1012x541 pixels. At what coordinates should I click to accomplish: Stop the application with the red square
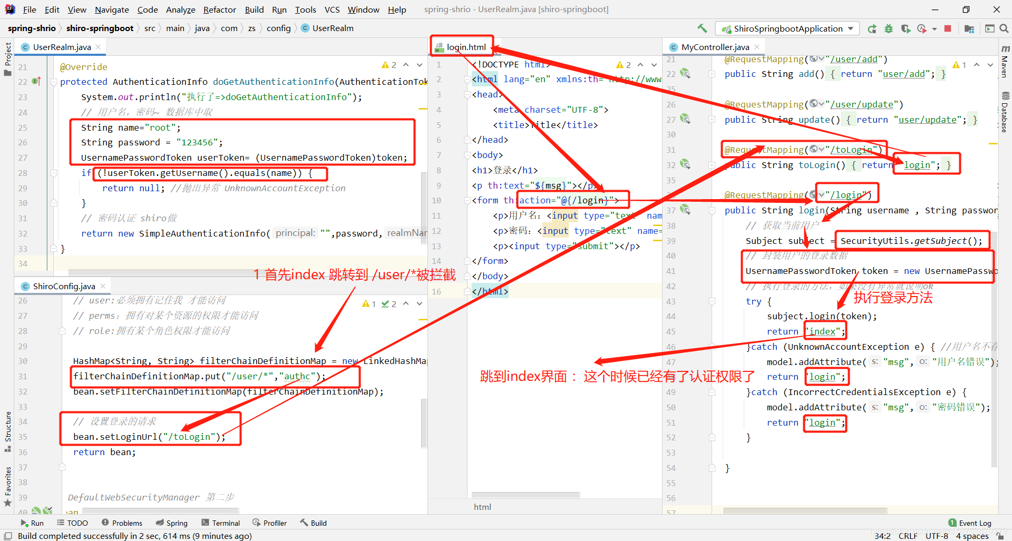(948, 28)
